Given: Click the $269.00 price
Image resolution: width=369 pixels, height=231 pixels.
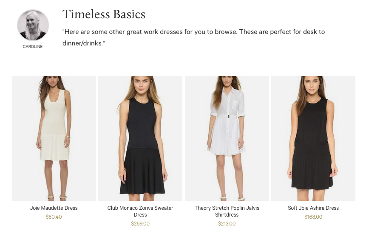Looking at the screenshot, I should [x=140, y=224].
